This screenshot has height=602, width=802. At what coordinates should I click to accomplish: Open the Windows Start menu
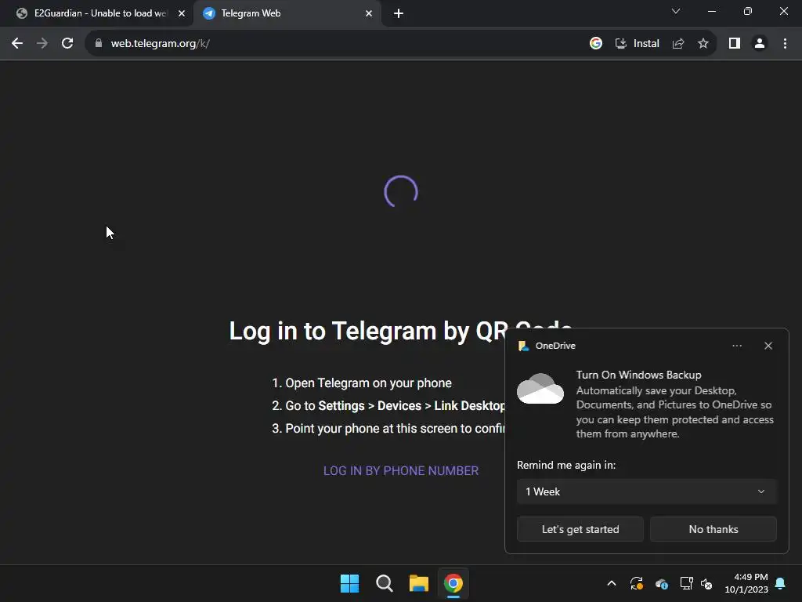click(350, 583)
